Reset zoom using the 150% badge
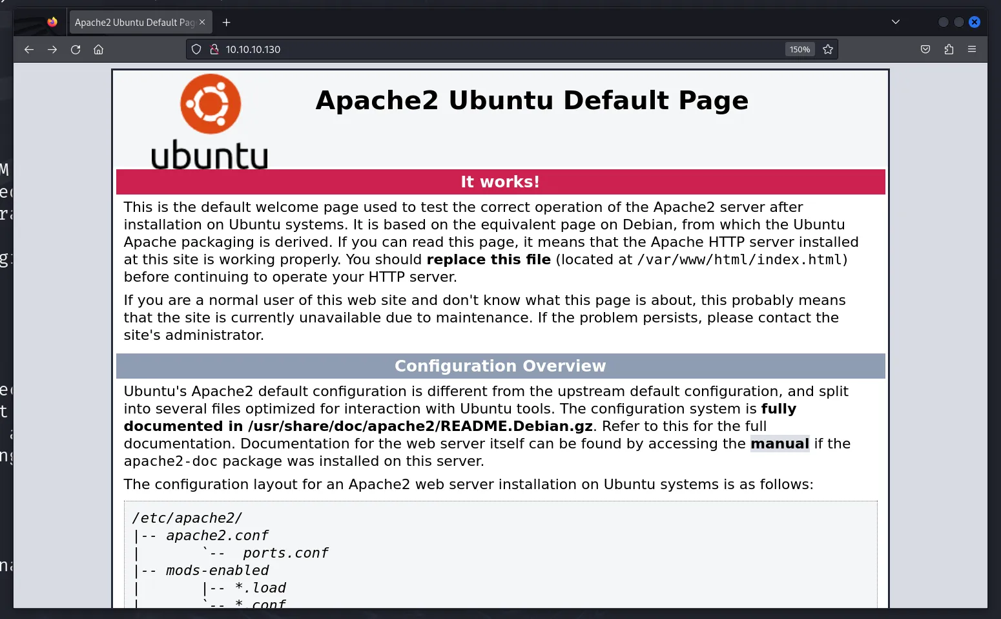This screenshot has height=619, width=1001. point(800,50)
